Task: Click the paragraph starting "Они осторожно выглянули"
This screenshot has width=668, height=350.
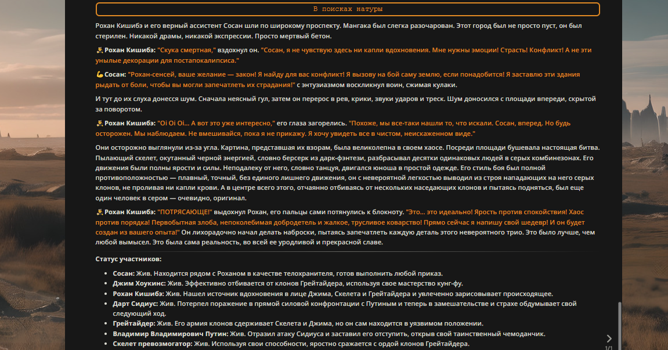Action: (348, 172)
